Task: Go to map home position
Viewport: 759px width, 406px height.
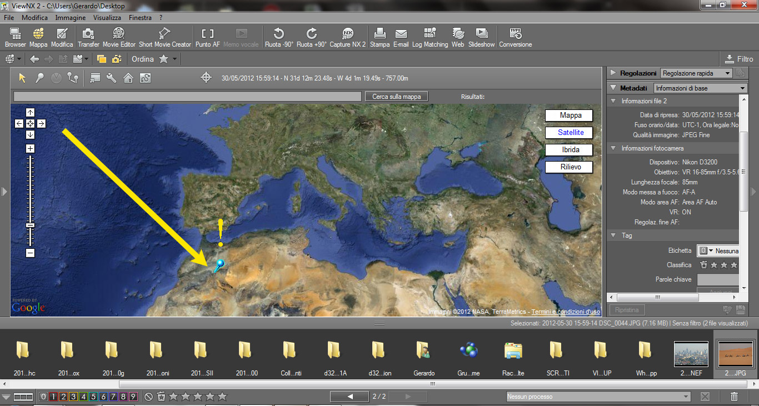Action: pyautogui.click(x=128, y=78)
